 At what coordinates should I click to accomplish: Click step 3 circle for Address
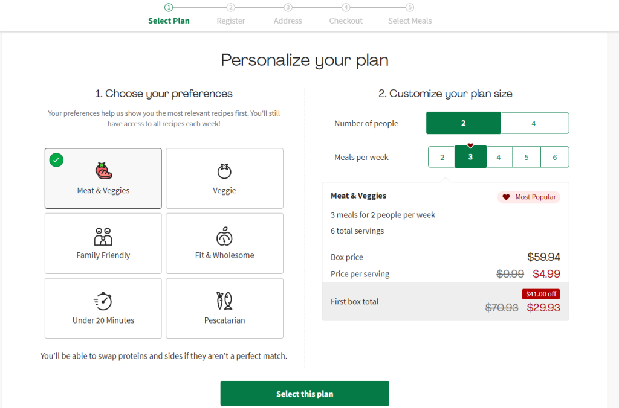click(x=288, y=8)
